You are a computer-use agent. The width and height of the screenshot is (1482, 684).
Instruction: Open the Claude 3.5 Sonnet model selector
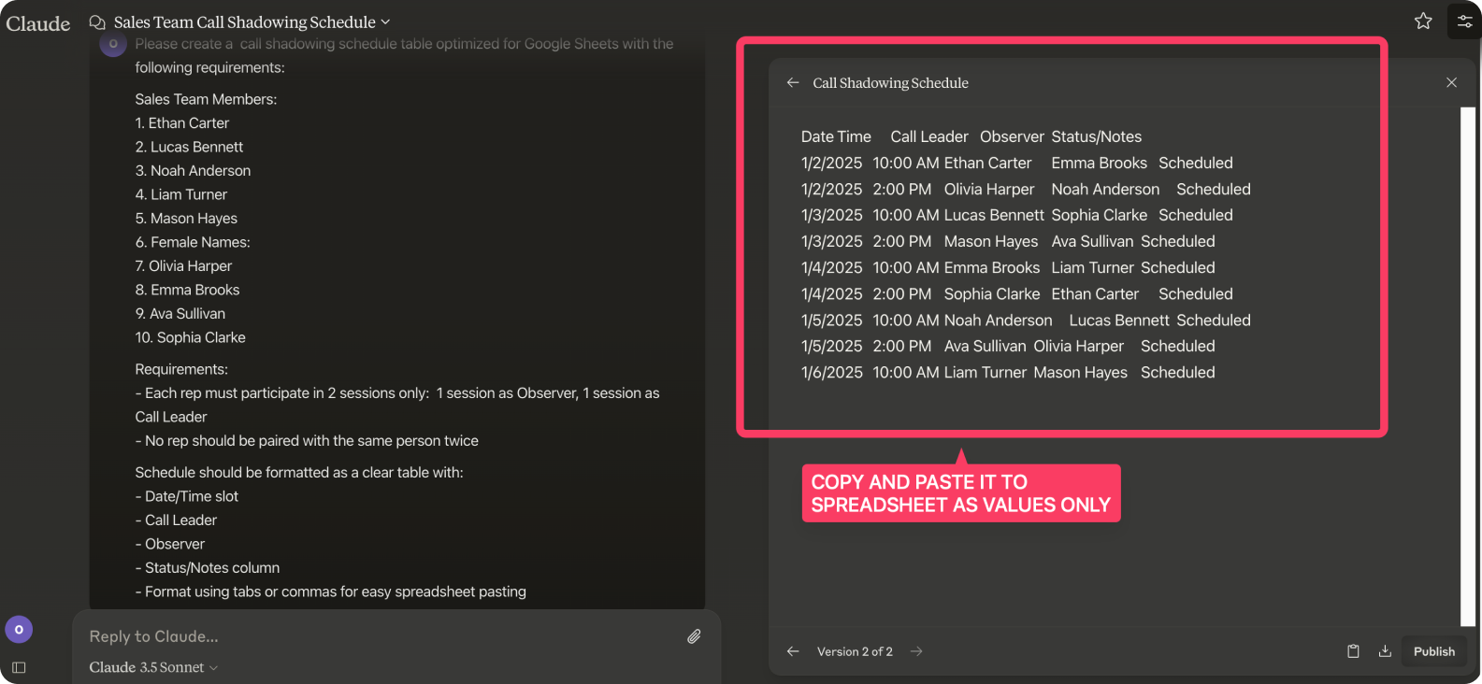(x=153, y=667)
